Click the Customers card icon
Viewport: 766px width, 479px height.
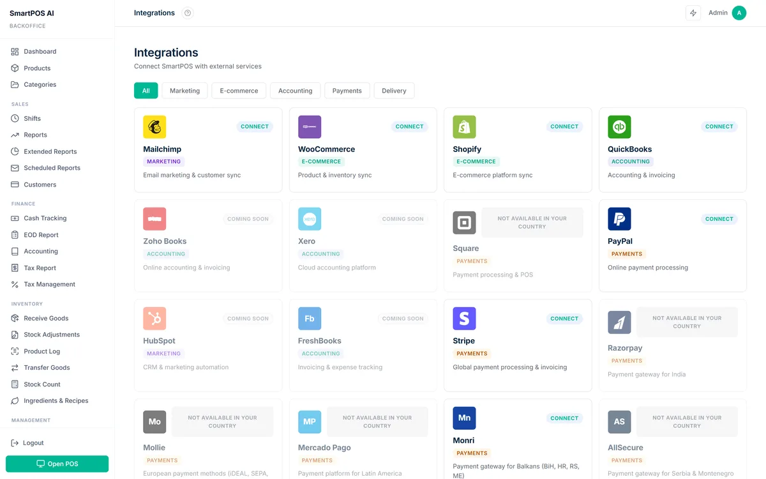pos(15,185)
